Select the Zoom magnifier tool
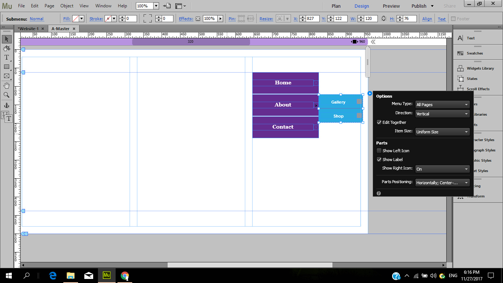 [x=7, y=95]
